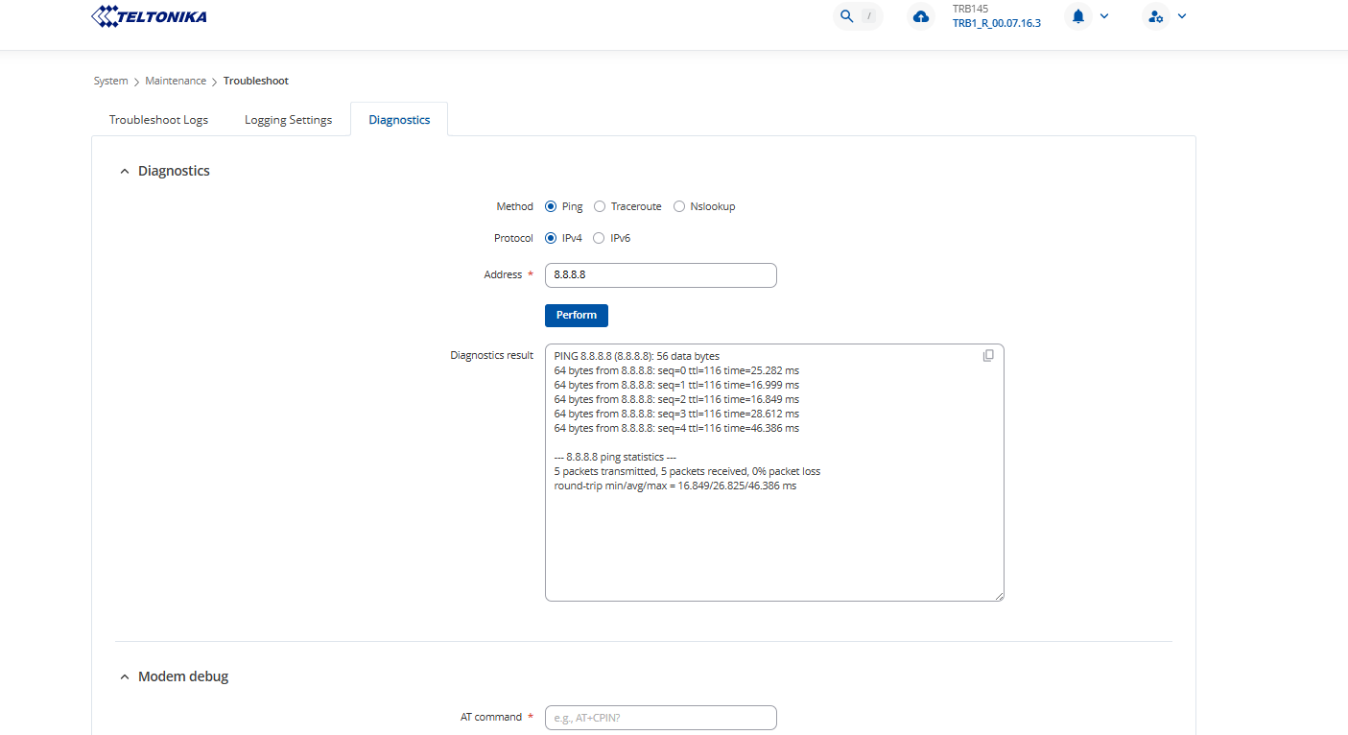Open the Logging Settings tab
This screenshot has height=735, width=1348.
(288, 120)
